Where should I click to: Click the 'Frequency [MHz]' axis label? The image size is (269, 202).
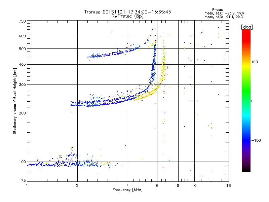127,190
